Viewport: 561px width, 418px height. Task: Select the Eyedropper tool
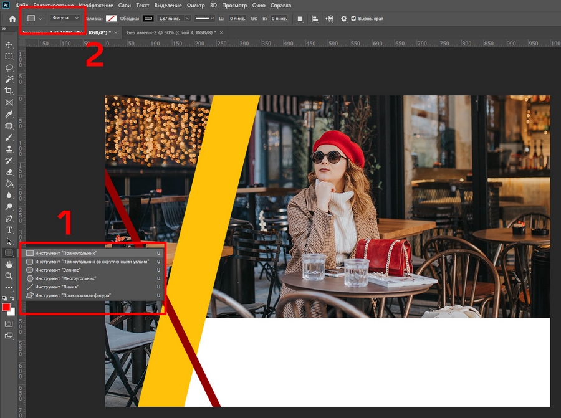(x=9, y=114)
